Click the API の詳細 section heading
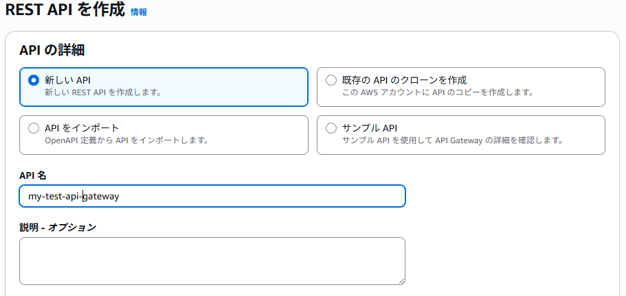The image size is (626, 296). click(56, 49)
